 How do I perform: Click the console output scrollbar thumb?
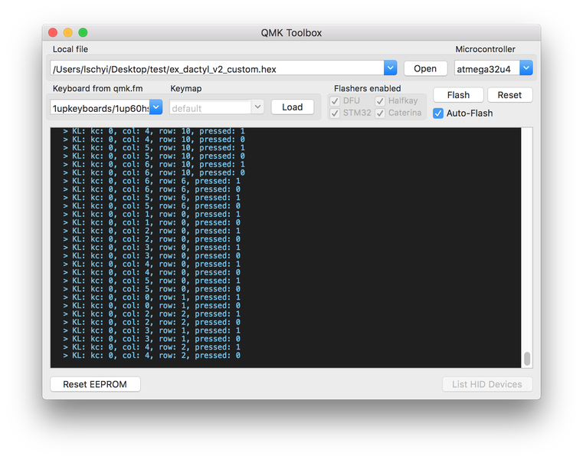(527, 359)
